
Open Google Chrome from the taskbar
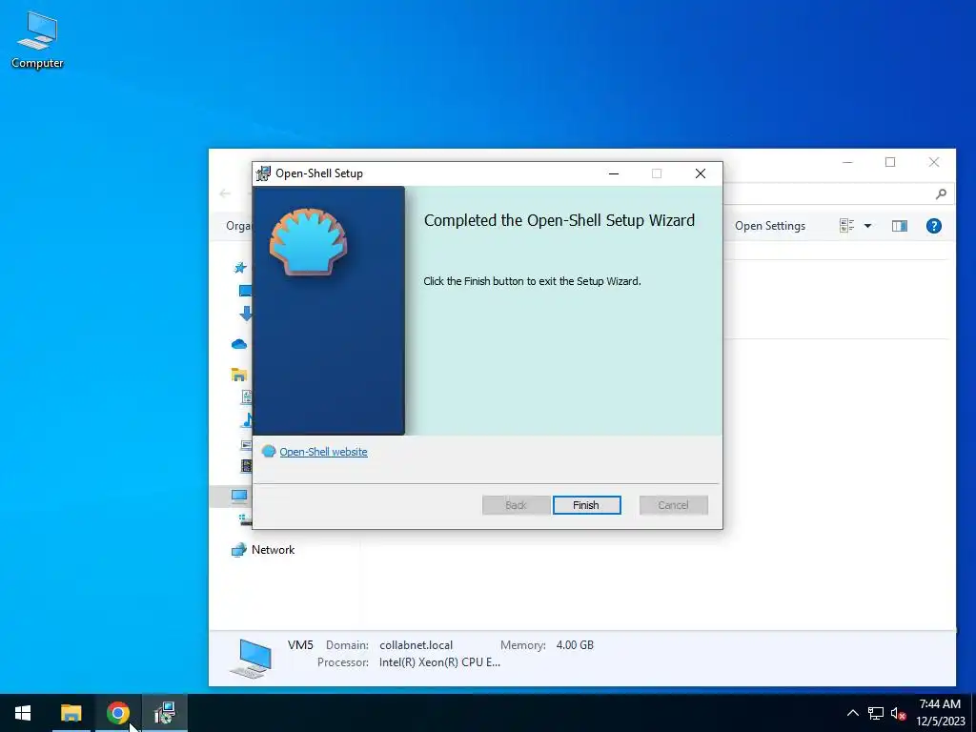click(x=117, y=713)
